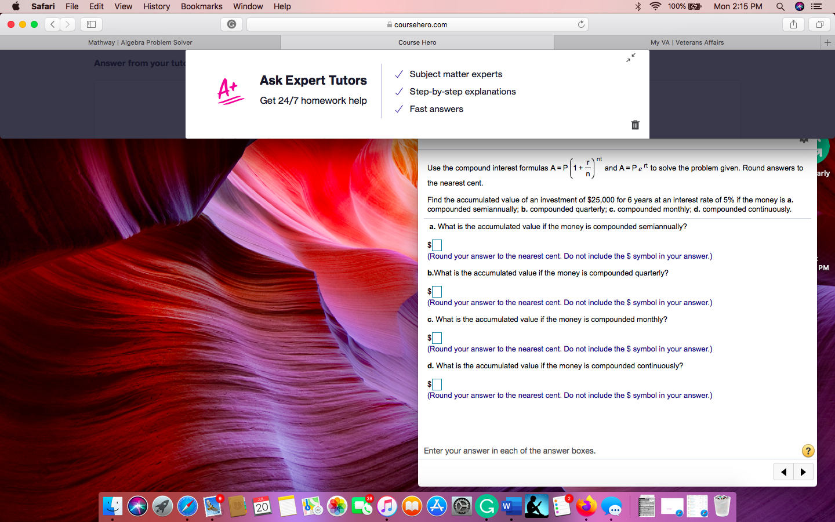Add a new Safari tab
This screenshot has width=835, height=522.
[x=827, y=42]
